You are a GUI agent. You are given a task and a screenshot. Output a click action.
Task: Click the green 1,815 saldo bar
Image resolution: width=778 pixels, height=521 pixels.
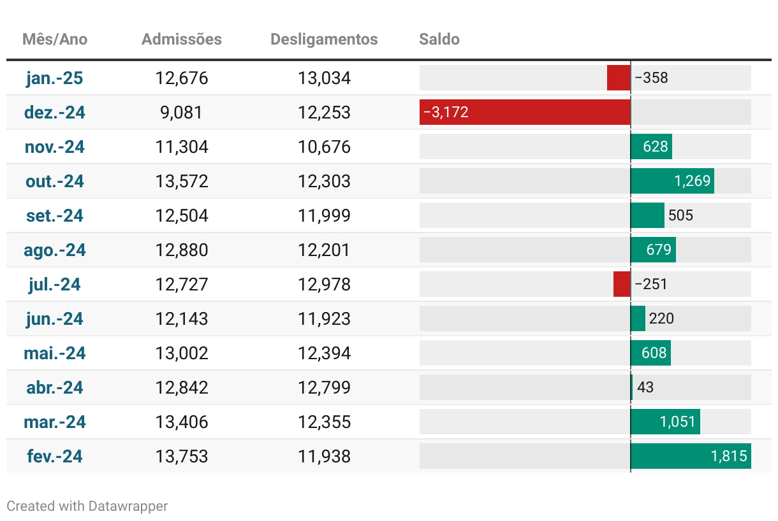click(x=691, y=457)
